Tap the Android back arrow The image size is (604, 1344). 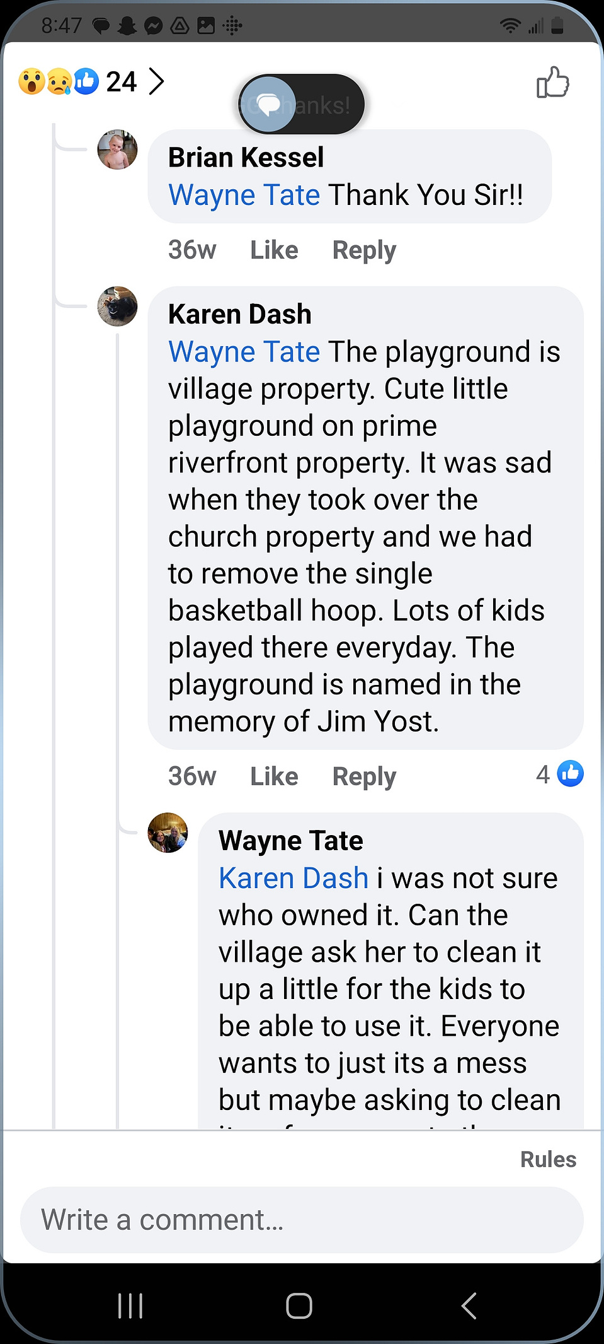coord(469,1306)
